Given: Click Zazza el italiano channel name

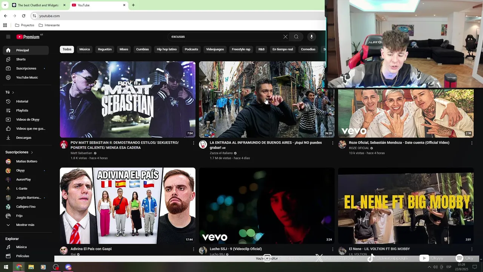Looking at the screenshot, I should [x=221, y=153].
